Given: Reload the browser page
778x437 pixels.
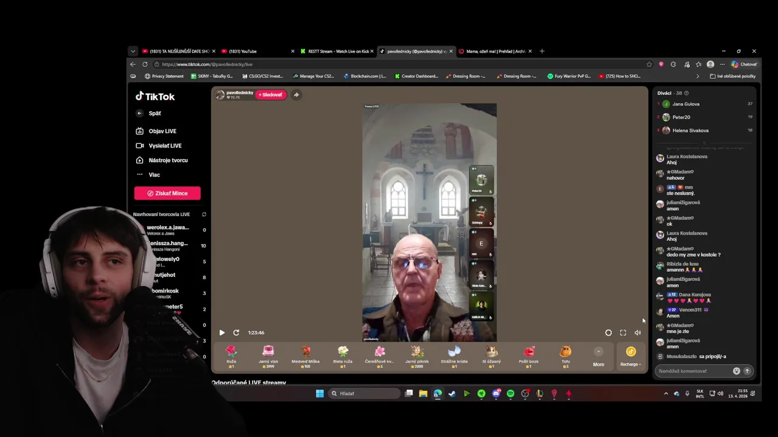Looking at the screenshot, I should coord(145,64).
